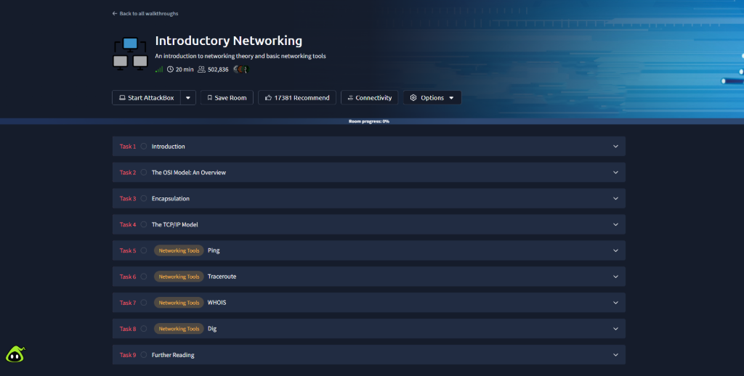Click the user avatars cluster
744x376 pixels.
point(241,69)
